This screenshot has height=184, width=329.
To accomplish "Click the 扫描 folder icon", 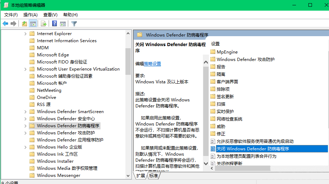I will tap(213, 104).
